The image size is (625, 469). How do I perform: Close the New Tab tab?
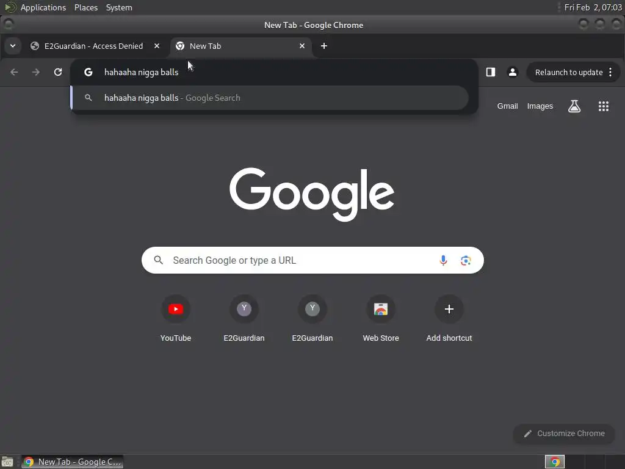[x=302, y=46]
